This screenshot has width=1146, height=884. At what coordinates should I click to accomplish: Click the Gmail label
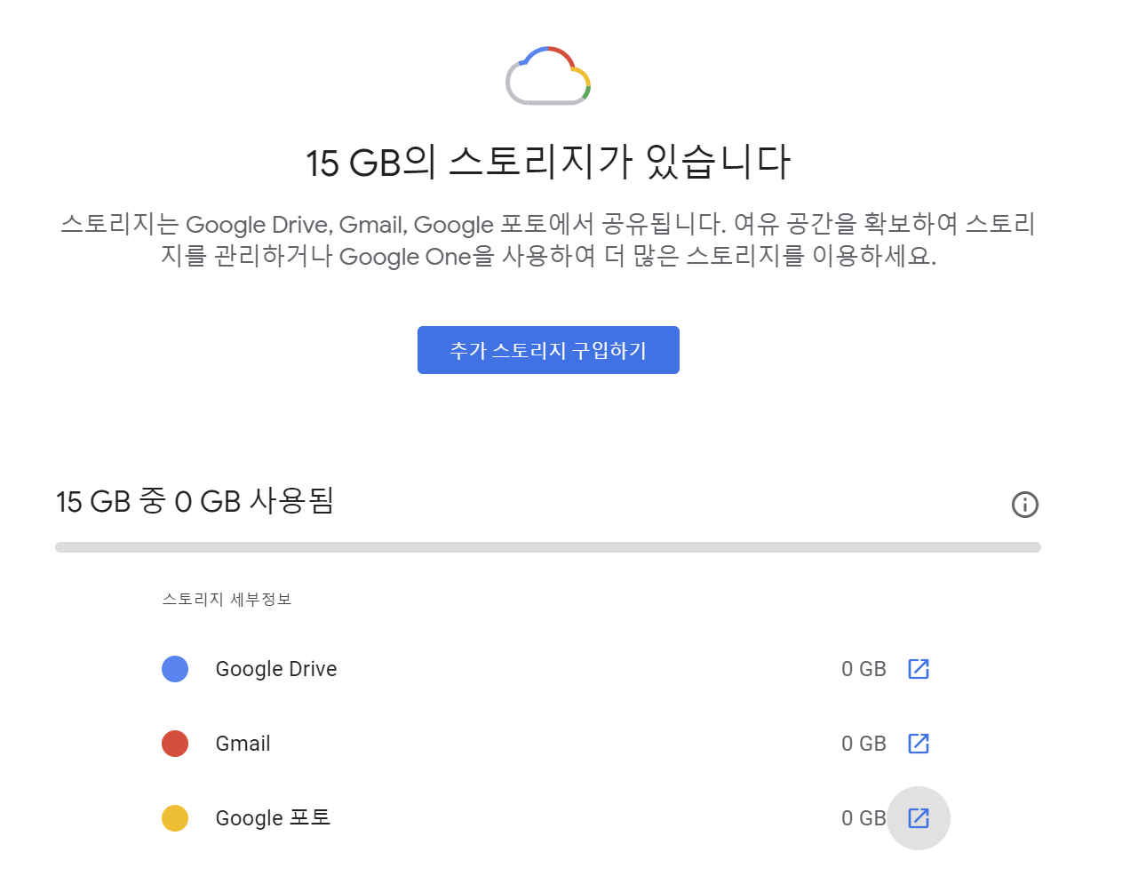tap(243, 744)
